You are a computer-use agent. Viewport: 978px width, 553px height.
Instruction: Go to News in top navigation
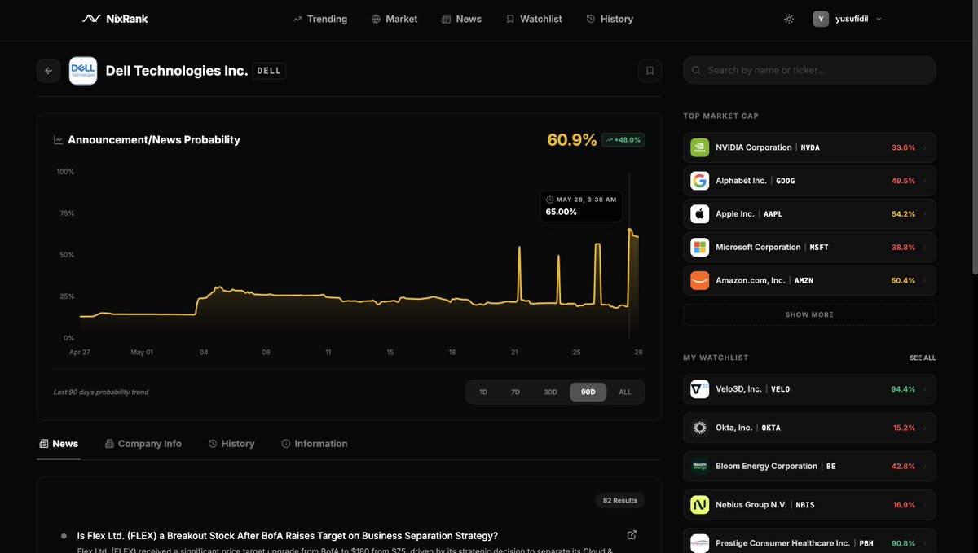[x=461, y=19]
